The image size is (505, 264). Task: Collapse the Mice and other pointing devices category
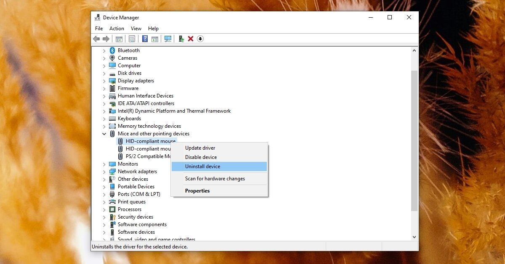(104, 133)
